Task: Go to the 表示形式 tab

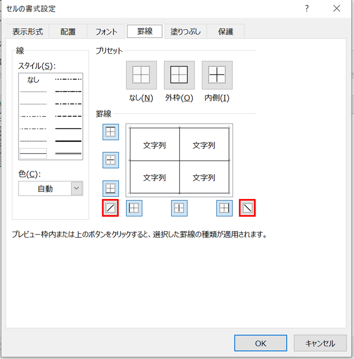Action: point(28,32)
